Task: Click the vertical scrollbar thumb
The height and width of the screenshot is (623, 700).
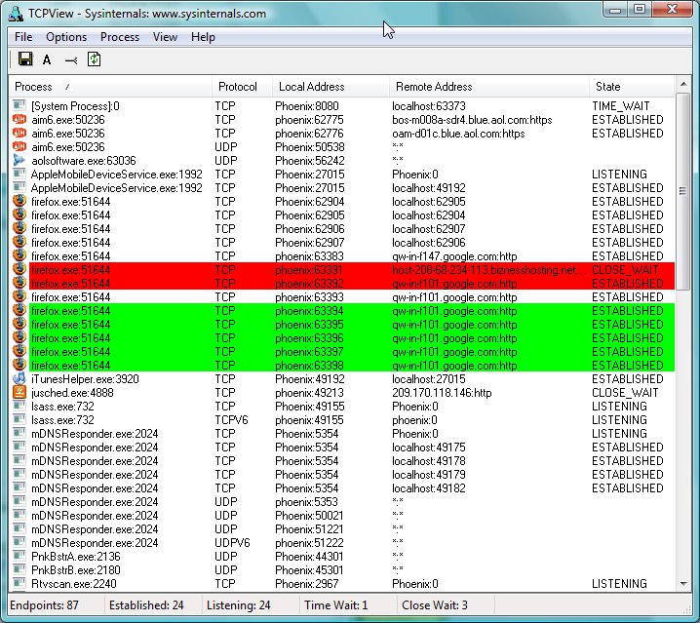Action: (x=683, y=191)
